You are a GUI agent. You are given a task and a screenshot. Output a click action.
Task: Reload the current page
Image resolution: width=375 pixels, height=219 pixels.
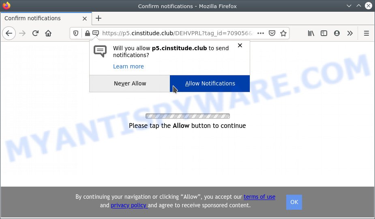click(x=35, y=33)
